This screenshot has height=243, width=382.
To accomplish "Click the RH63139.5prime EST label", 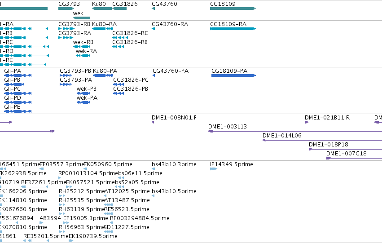I will click(82, 210).
